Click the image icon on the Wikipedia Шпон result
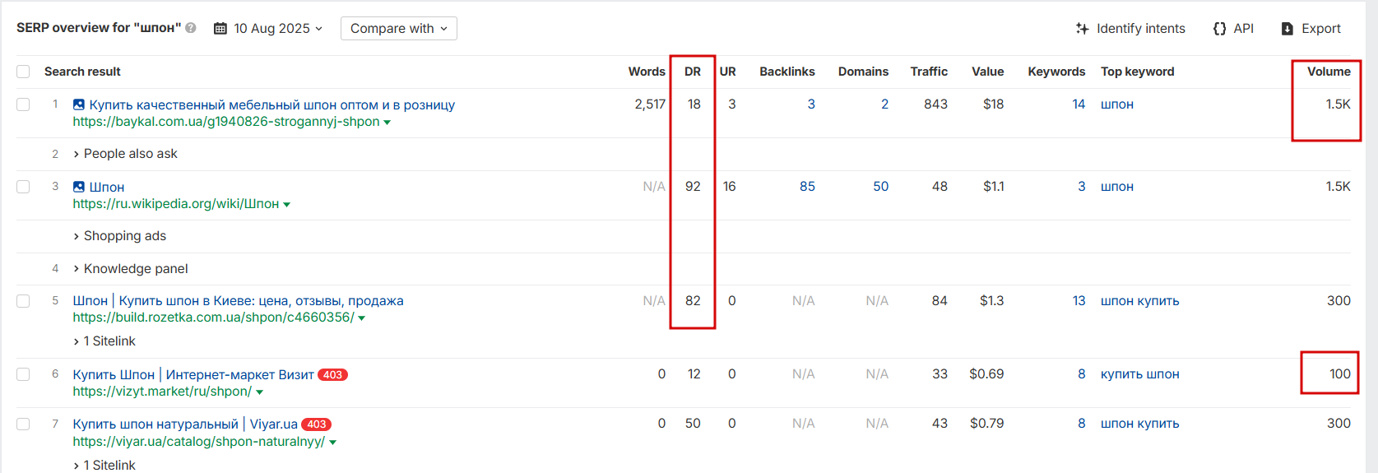Viewport: 1378px width, 473px height. (79, 187)
